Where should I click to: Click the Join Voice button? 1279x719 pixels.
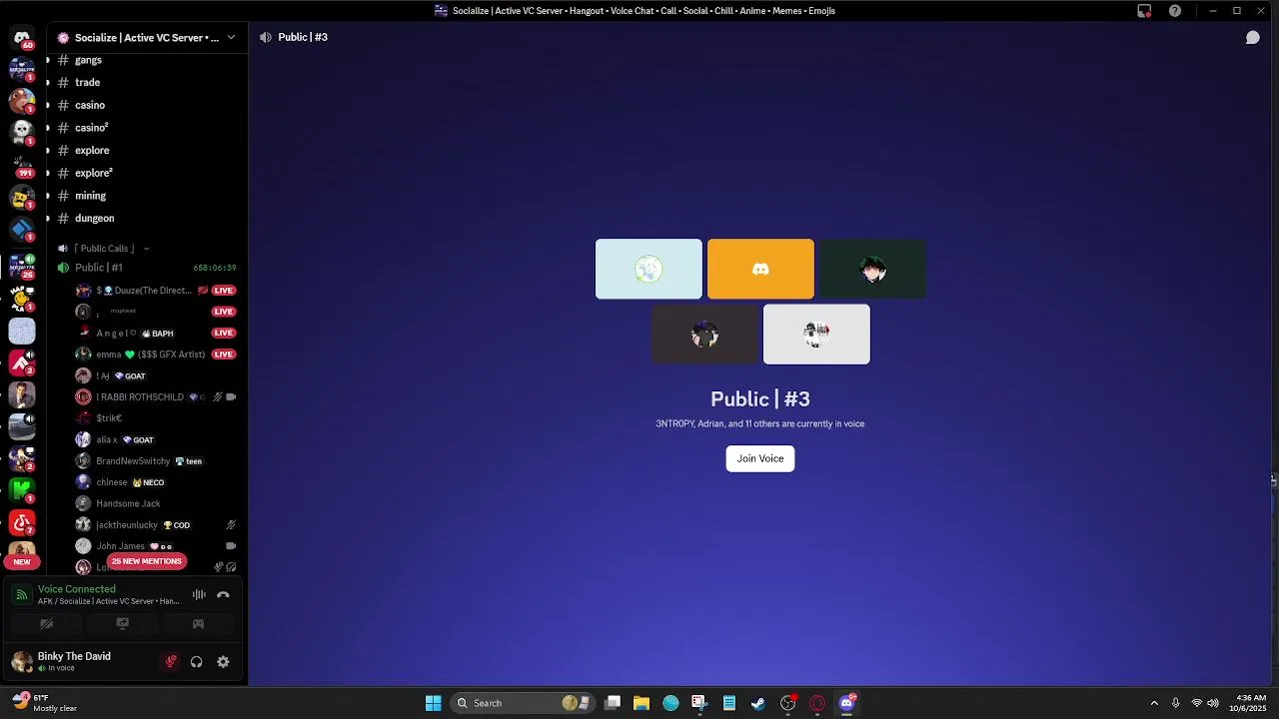pos(760,458)
